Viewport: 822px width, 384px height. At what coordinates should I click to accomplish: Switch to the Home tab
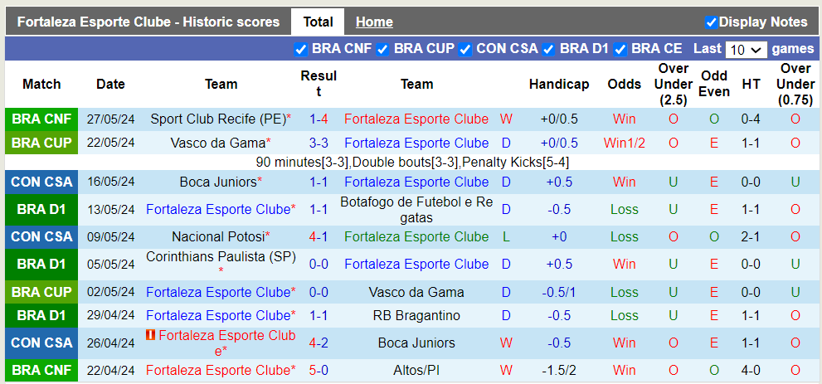(374, 22)
